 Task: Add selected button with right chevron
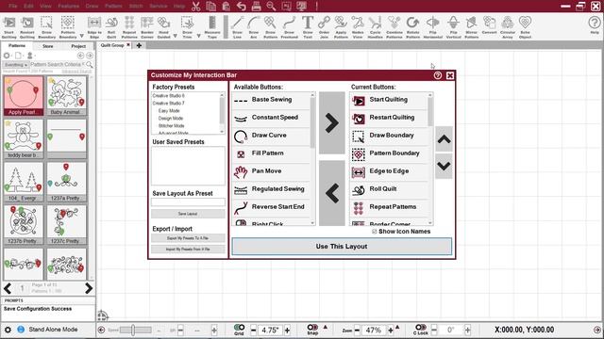click(x=331, y=123)
